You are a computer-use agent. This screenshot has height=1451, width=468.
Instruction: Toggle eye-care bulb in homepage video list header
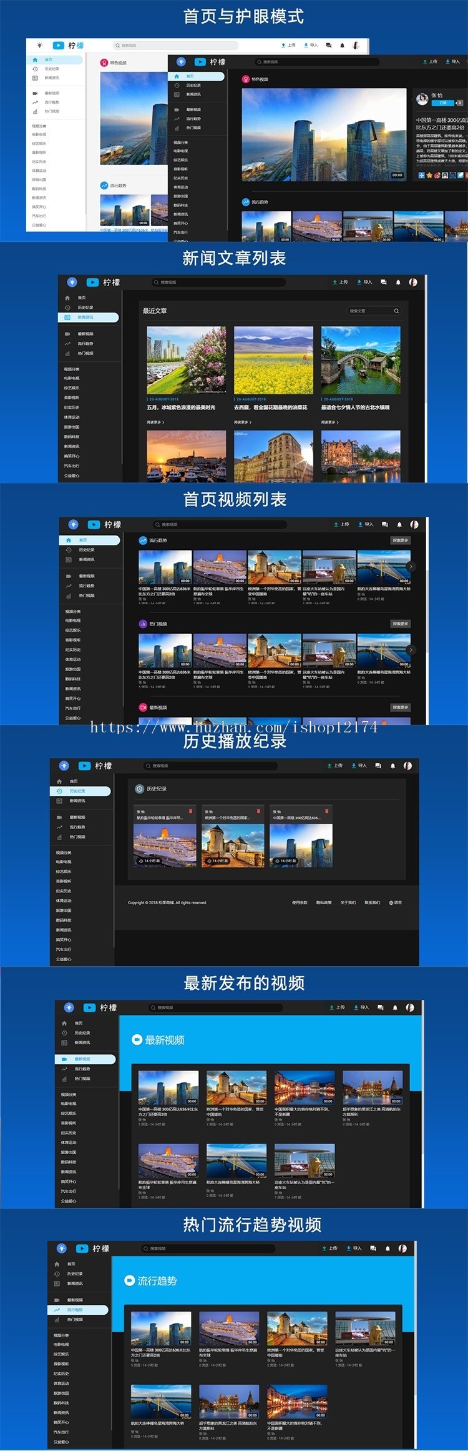73,524
